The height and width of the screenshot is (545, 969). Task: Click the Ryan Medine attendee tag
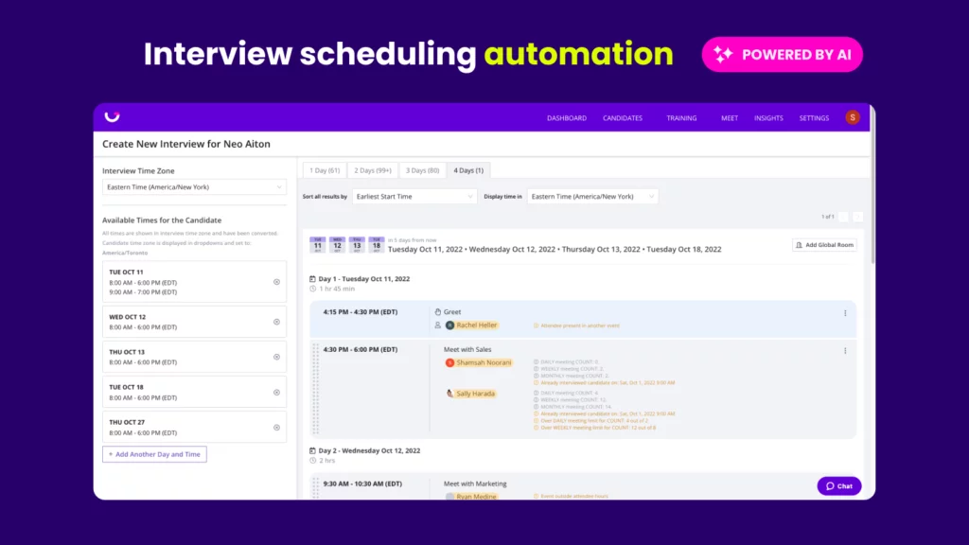471,496
